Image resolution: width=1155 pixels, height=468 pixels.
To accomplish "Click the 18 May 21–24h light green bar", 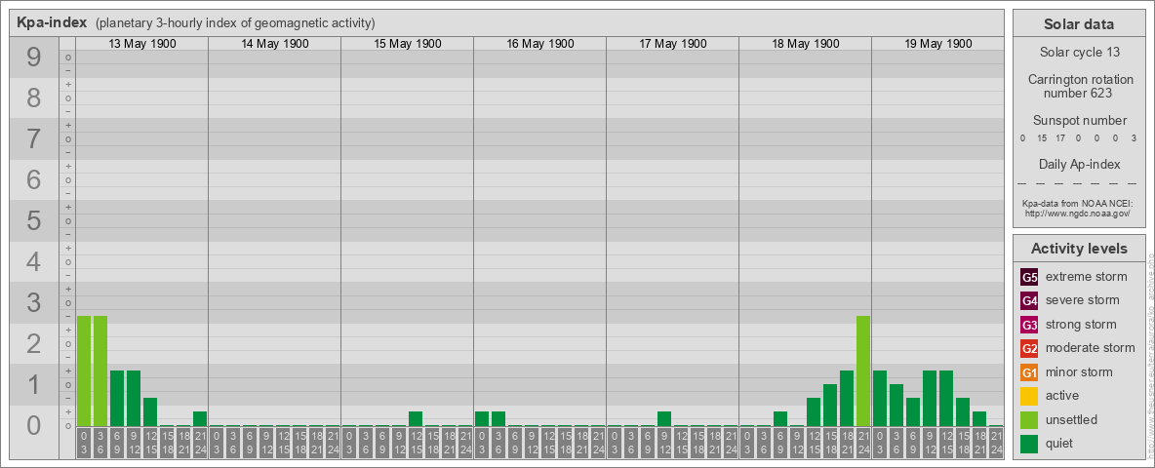I will [x=863, y=370].
